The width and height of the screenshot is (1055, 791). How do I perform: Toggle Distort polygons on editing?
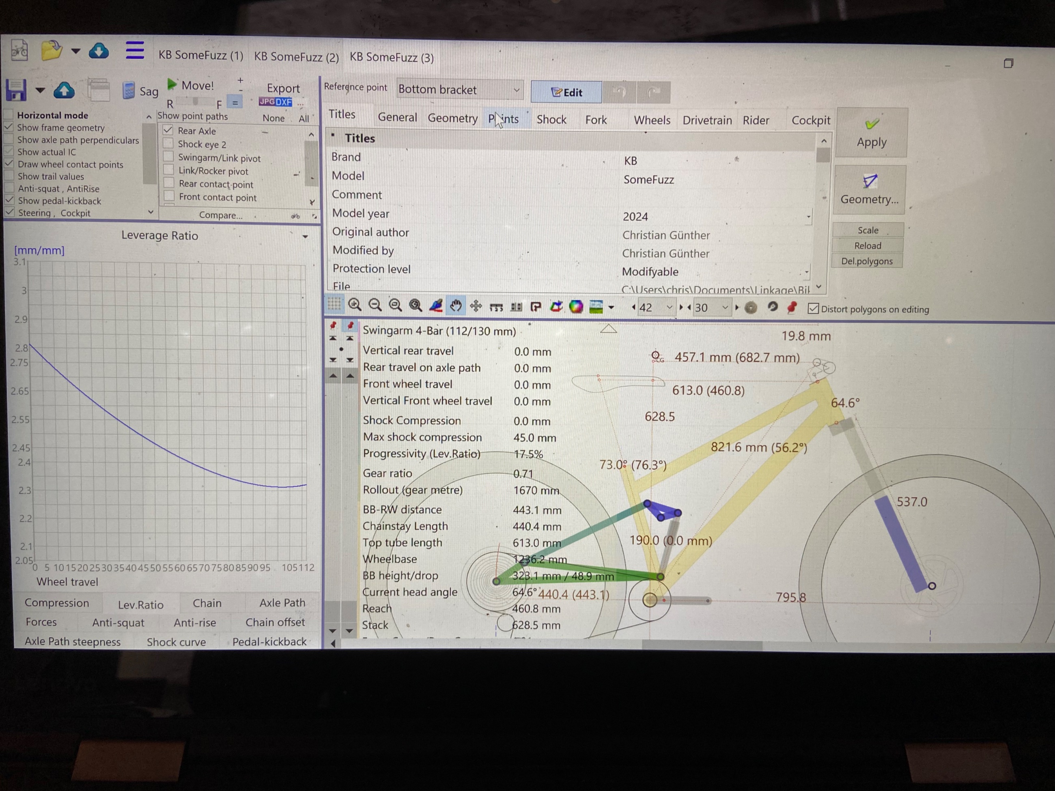coord(813,308)
